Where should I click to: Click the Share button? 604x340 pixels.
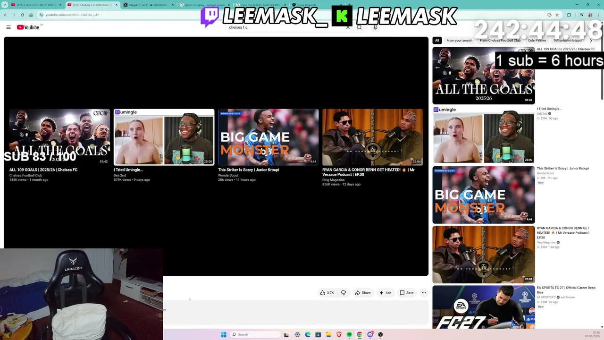(x=363, y=293)
